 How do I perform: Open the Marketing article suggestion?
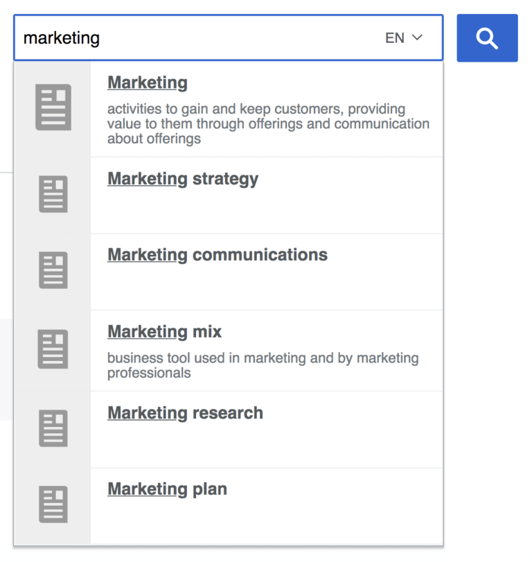click(147, 82)
